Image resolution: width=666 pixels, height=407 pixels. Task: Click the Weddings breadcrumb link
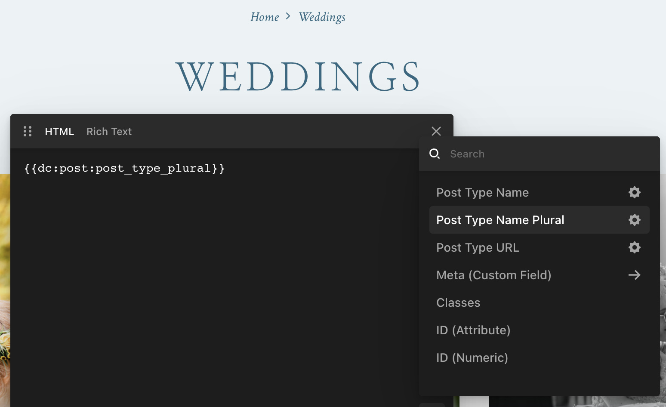[322, 17]
